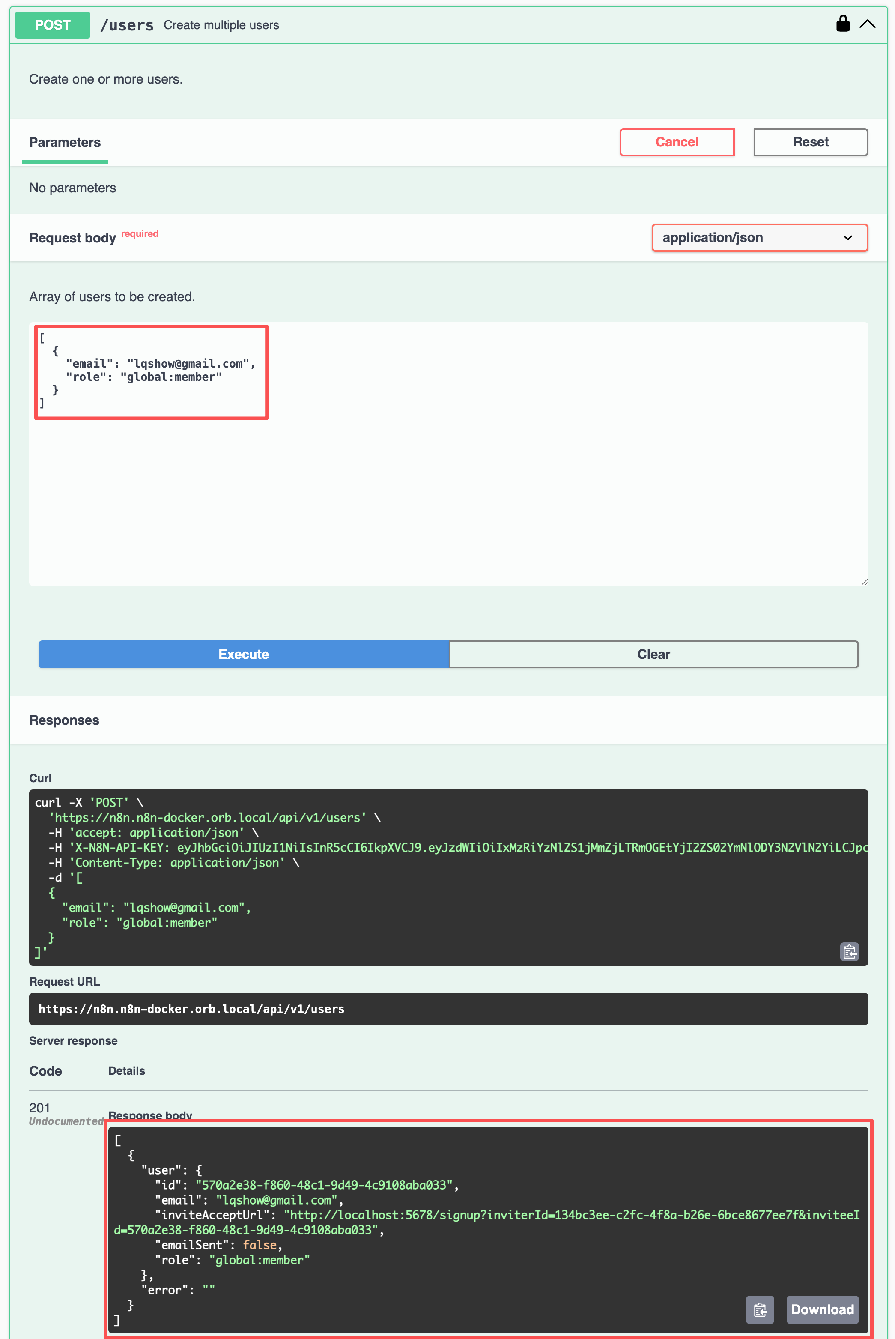This screenshot has height=1339, width=895.
Task: Collapse the POST /users operation chevron
Action: 867,24
